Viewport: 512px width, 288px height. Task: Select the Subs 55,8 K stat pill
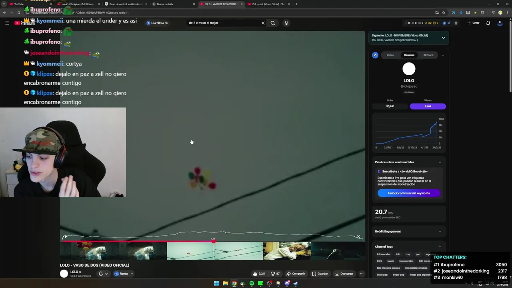point(390,106)
